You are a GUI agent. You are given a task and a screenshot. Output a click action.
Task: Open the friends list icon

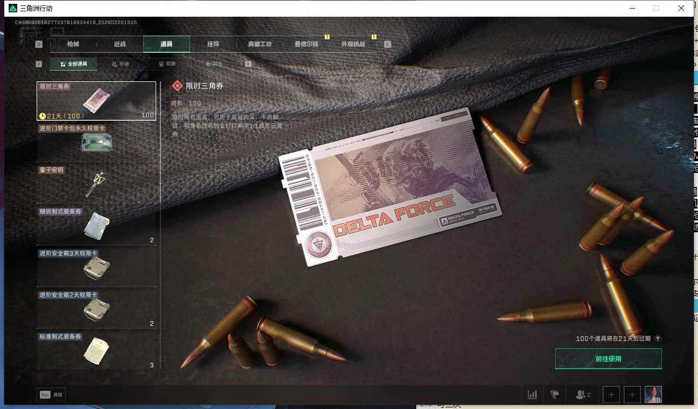click(583, 394)
